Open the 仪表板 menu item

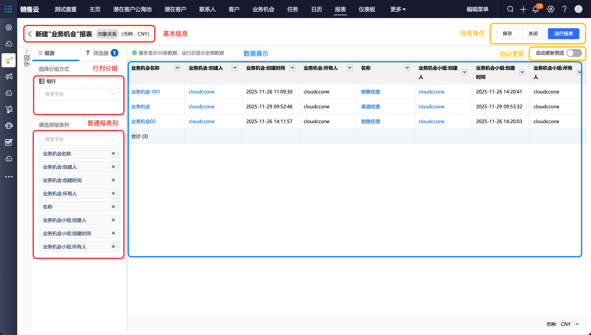(x=367, y=9)
